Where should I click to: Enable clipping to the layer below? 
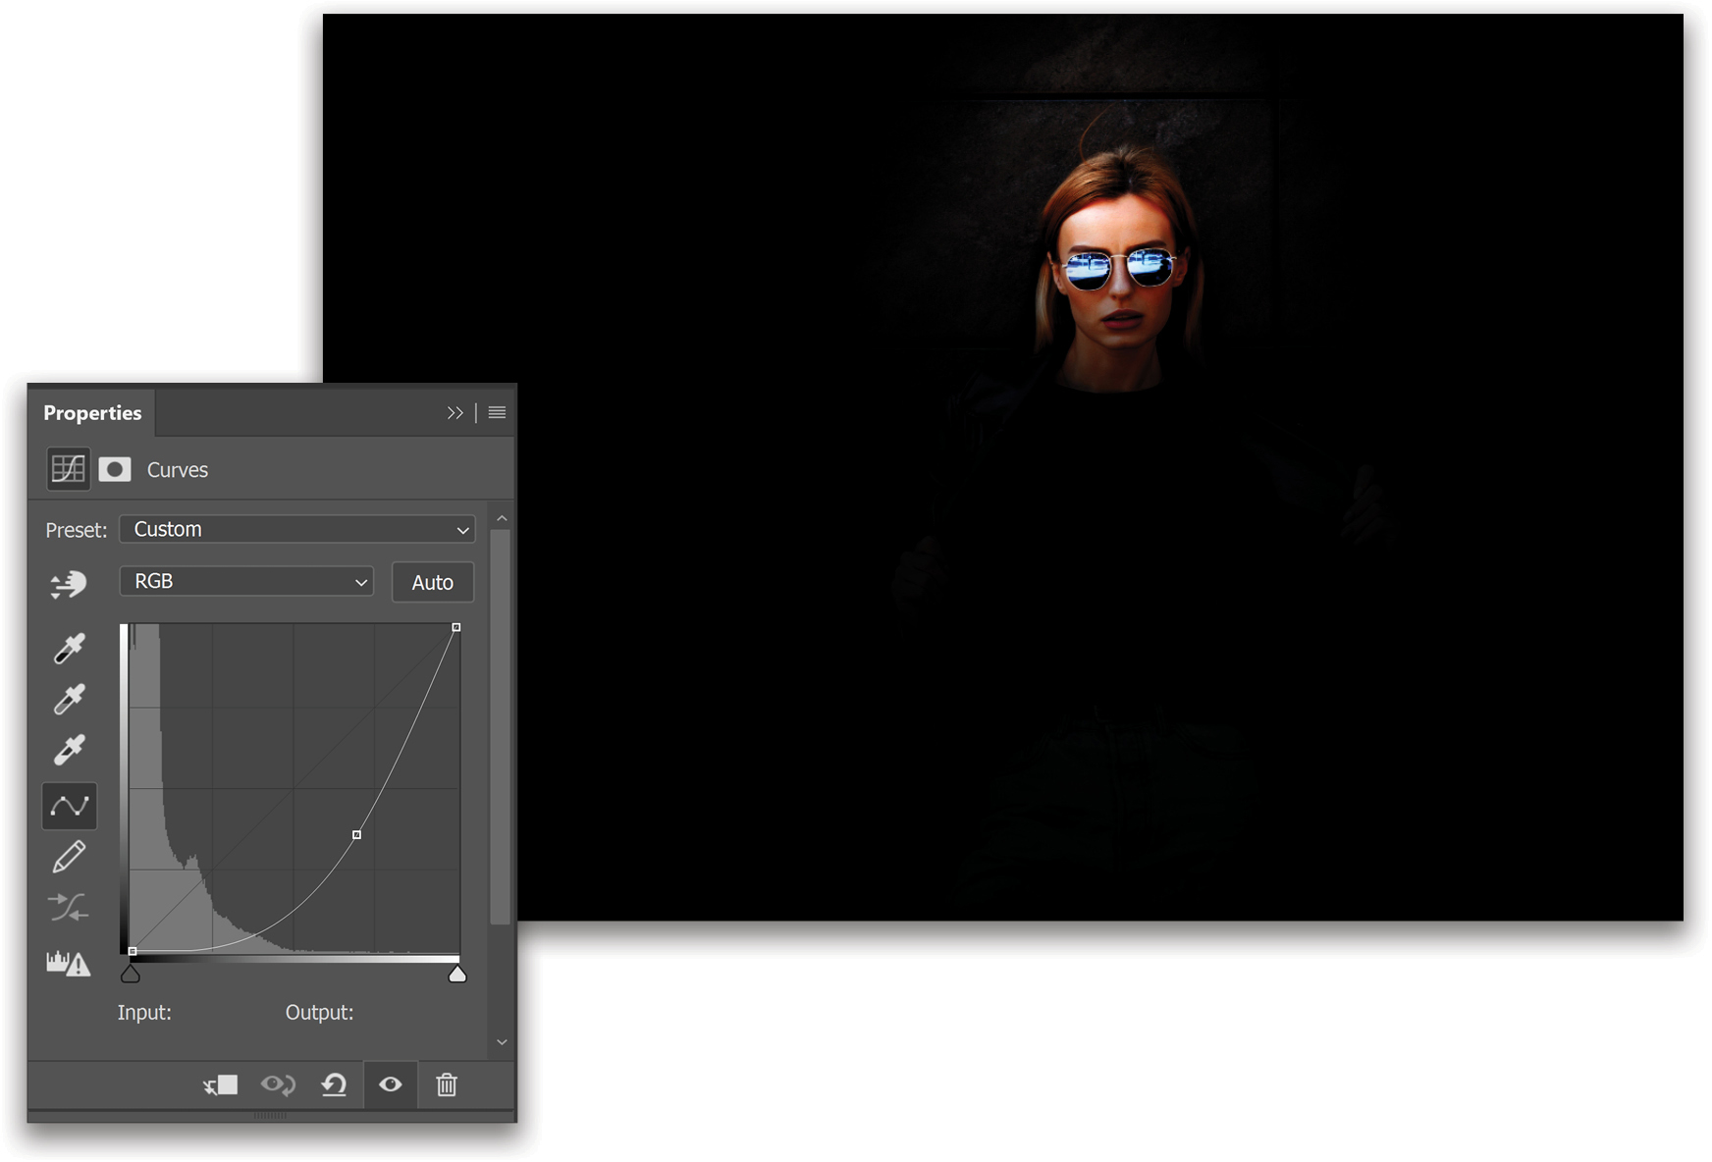click(x=219, y=1084)
